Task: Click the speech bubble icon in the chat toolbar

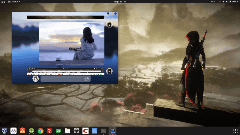Action: [80, 71]
